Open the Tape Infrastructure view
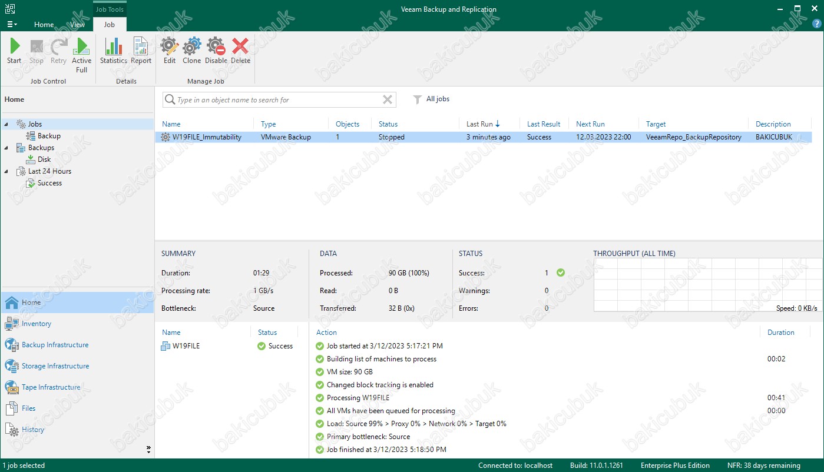This screenshot has width=824, height=472. (77, 387)
